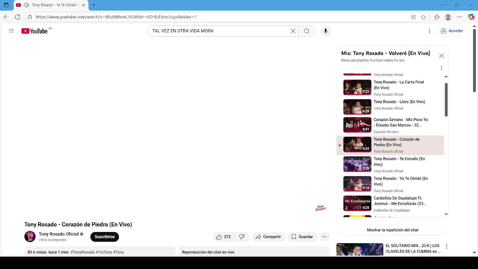Click Reproducción del chat en vivo panel
This screenshot has height=269, width=478.
[254, 251]
